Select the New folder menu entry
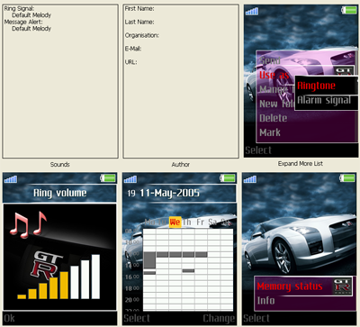 pyautogui.click(x=277, y=104)
